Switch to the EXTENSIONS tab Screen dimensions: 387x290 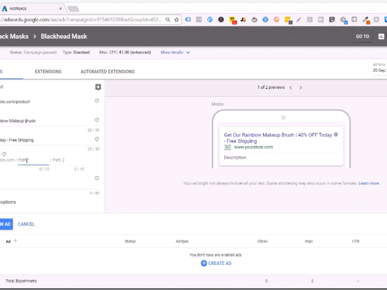coord(48,72)
